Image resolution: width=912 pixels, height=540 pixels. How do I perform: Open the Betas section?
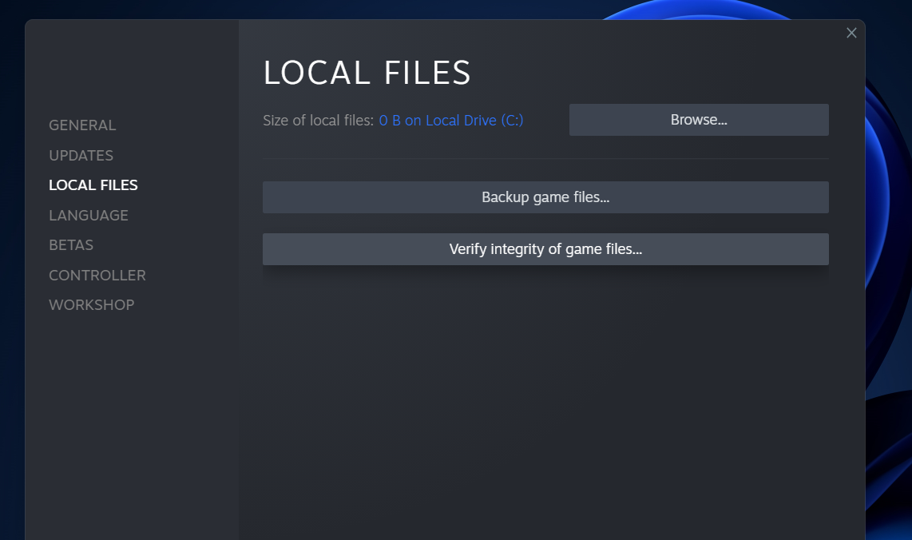[71, 245]
